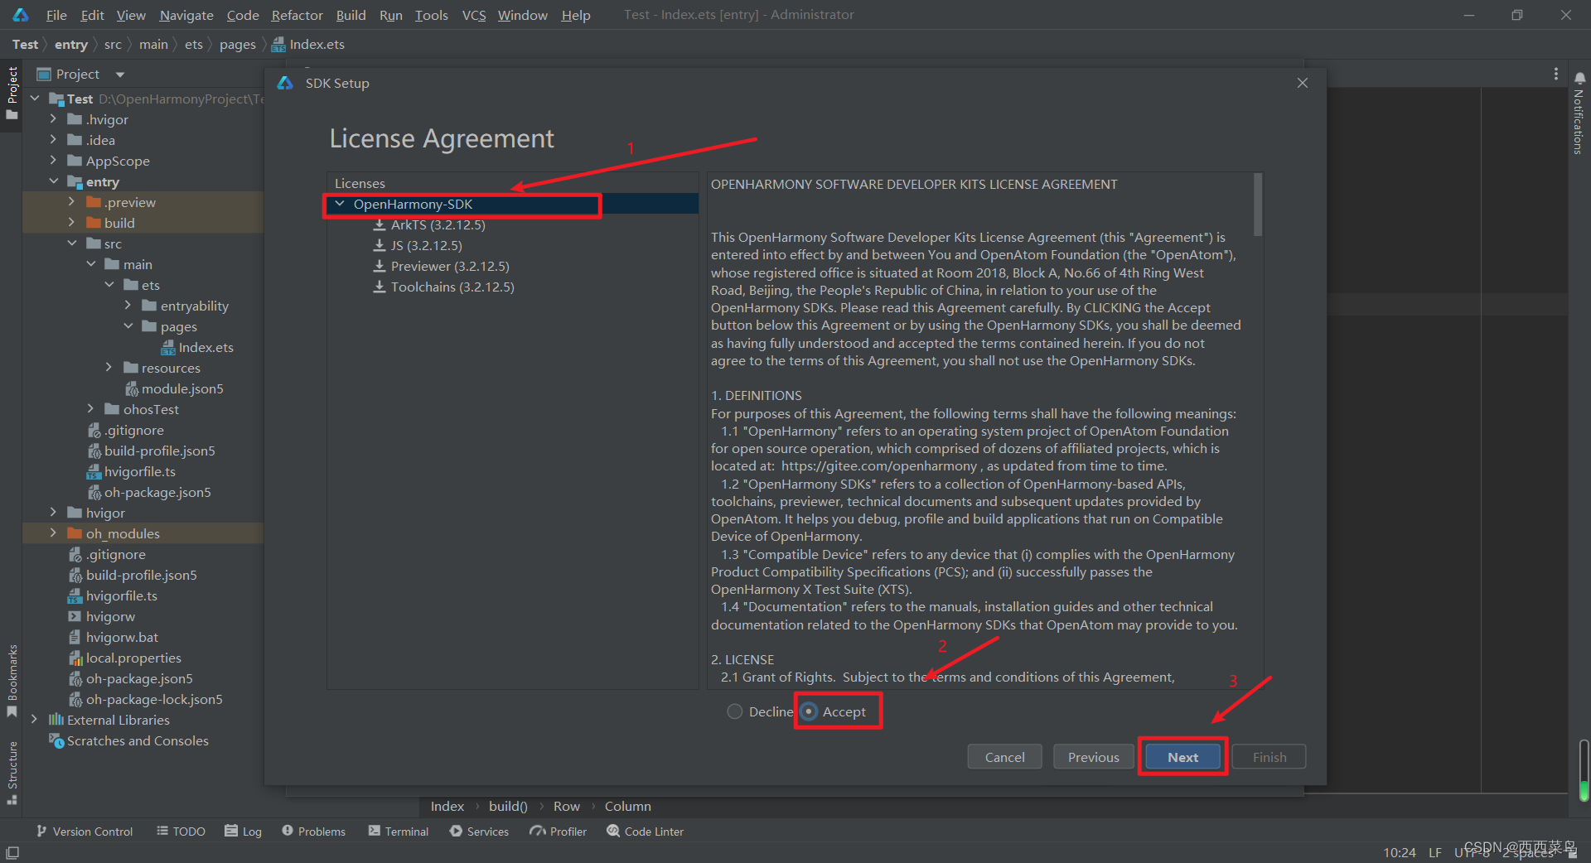This screenshot has width=1591, height=863.
Task: Select oh-package-lock.json5 file
Action: (x=154, y=699)
